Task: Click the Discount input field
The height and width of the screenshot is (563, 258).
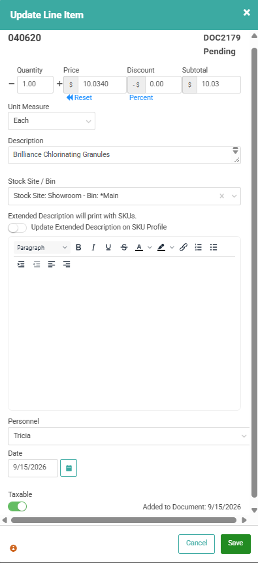Action: pyautogui.click(x=163, y=84)
